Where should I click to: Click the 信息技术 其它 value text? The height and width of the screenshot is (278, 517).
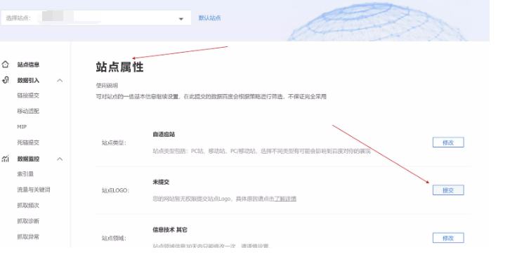[170, 230]
